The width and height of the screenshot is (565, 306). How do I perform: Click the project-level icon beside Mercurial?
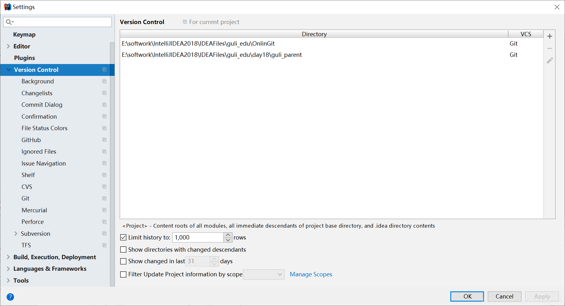click(x=105, y=210)
